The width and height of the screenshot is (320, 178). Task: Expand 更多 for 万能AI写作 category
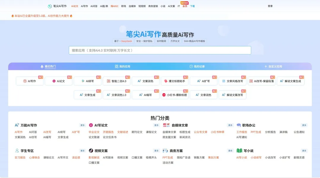(82, 125)
